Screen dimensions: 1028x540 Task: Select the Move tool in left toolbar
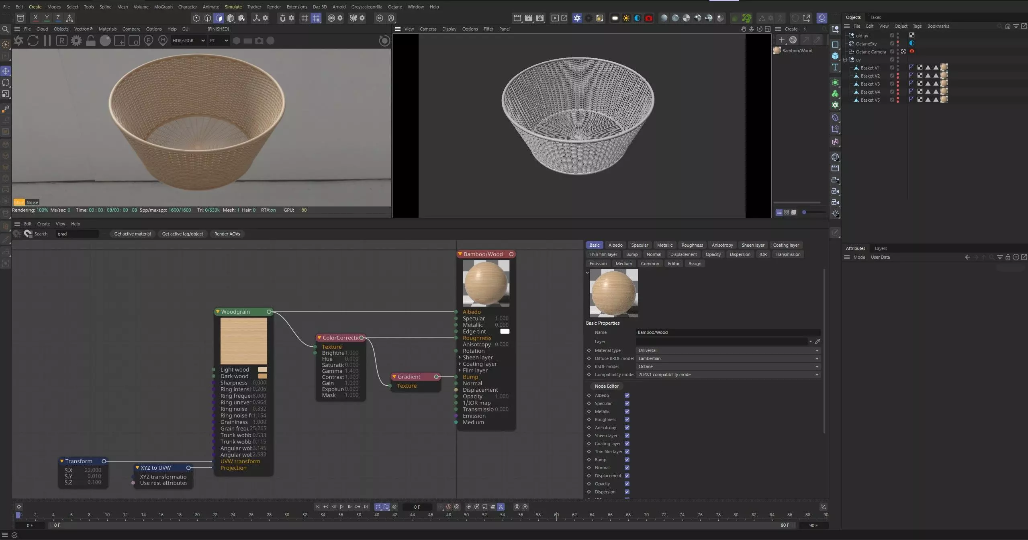(6, 71)
